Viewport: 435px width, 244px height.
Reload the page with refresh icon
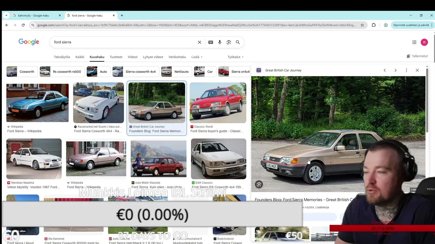tap(23, 25)
